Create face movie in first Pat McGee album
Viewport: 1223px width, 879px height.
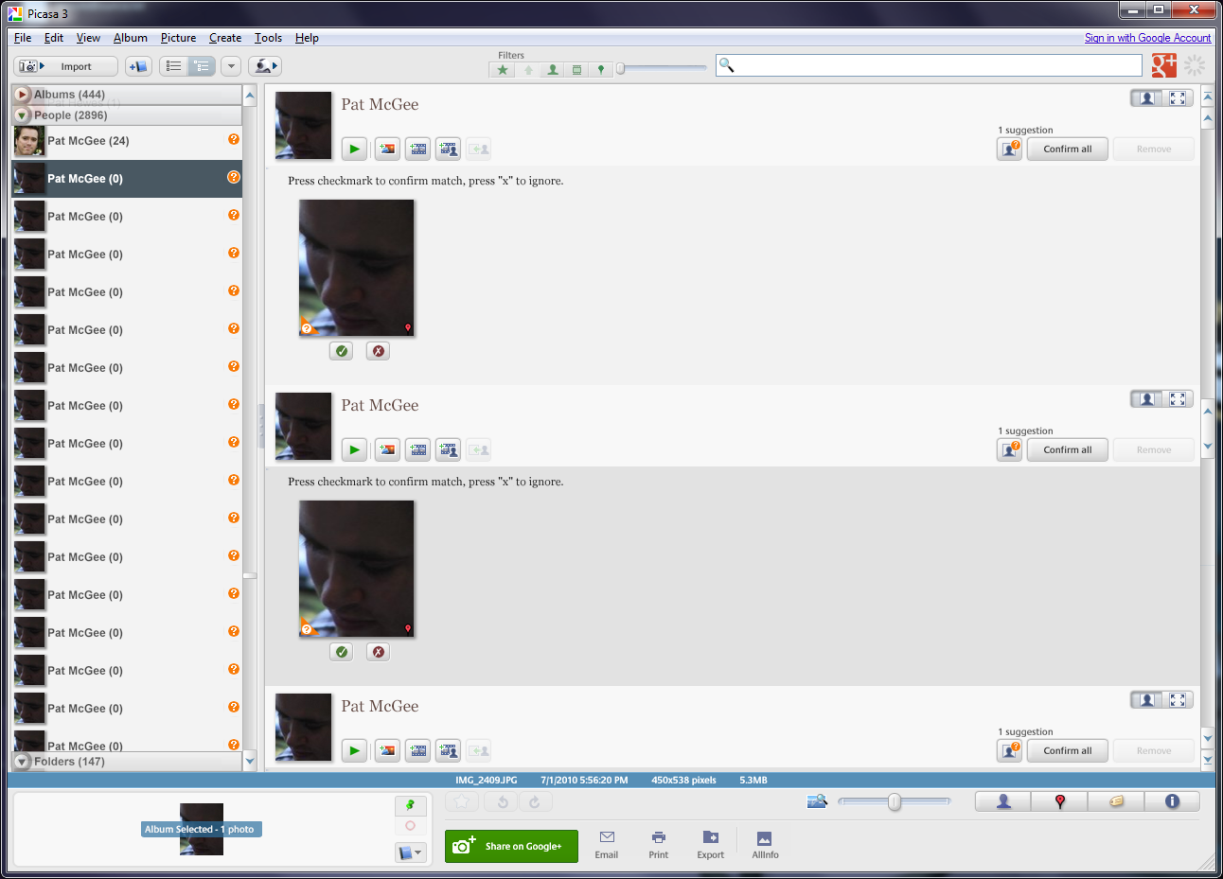(448, 149)
